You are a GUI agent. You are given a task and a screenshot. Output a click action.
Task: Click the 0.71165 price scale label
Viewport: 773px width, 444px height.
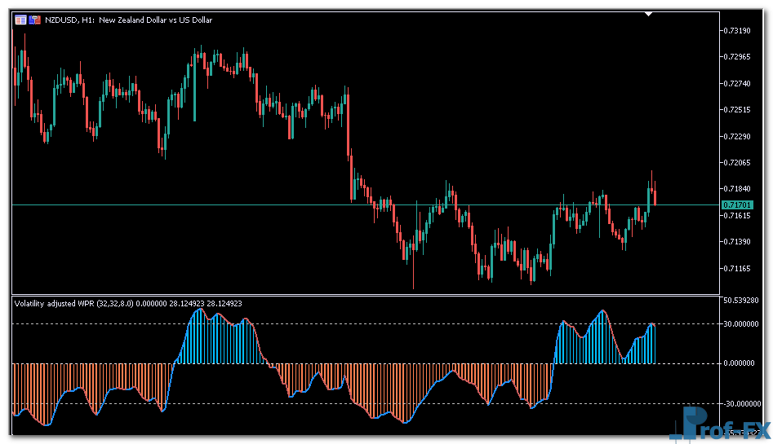tap(737, 268)
